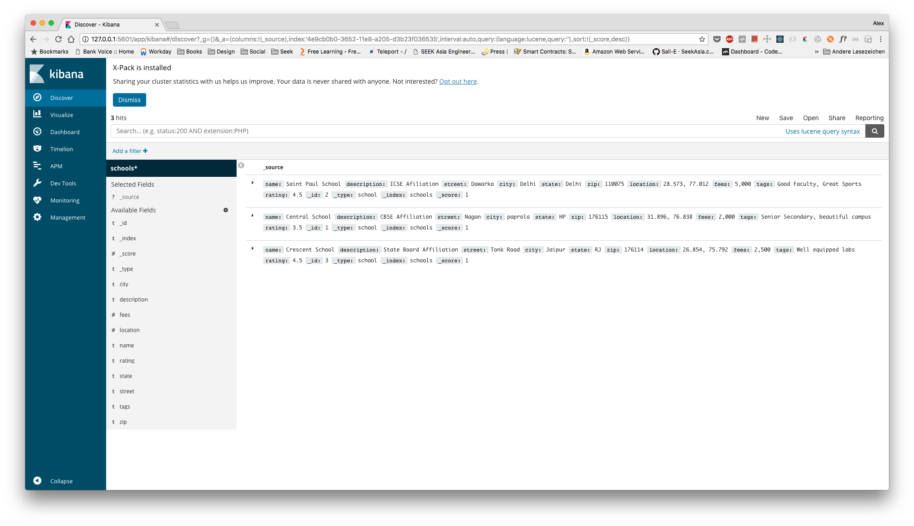
Task: Navigate to Dashboard panel
Action: pyautogui.click(x=65, y=132)
